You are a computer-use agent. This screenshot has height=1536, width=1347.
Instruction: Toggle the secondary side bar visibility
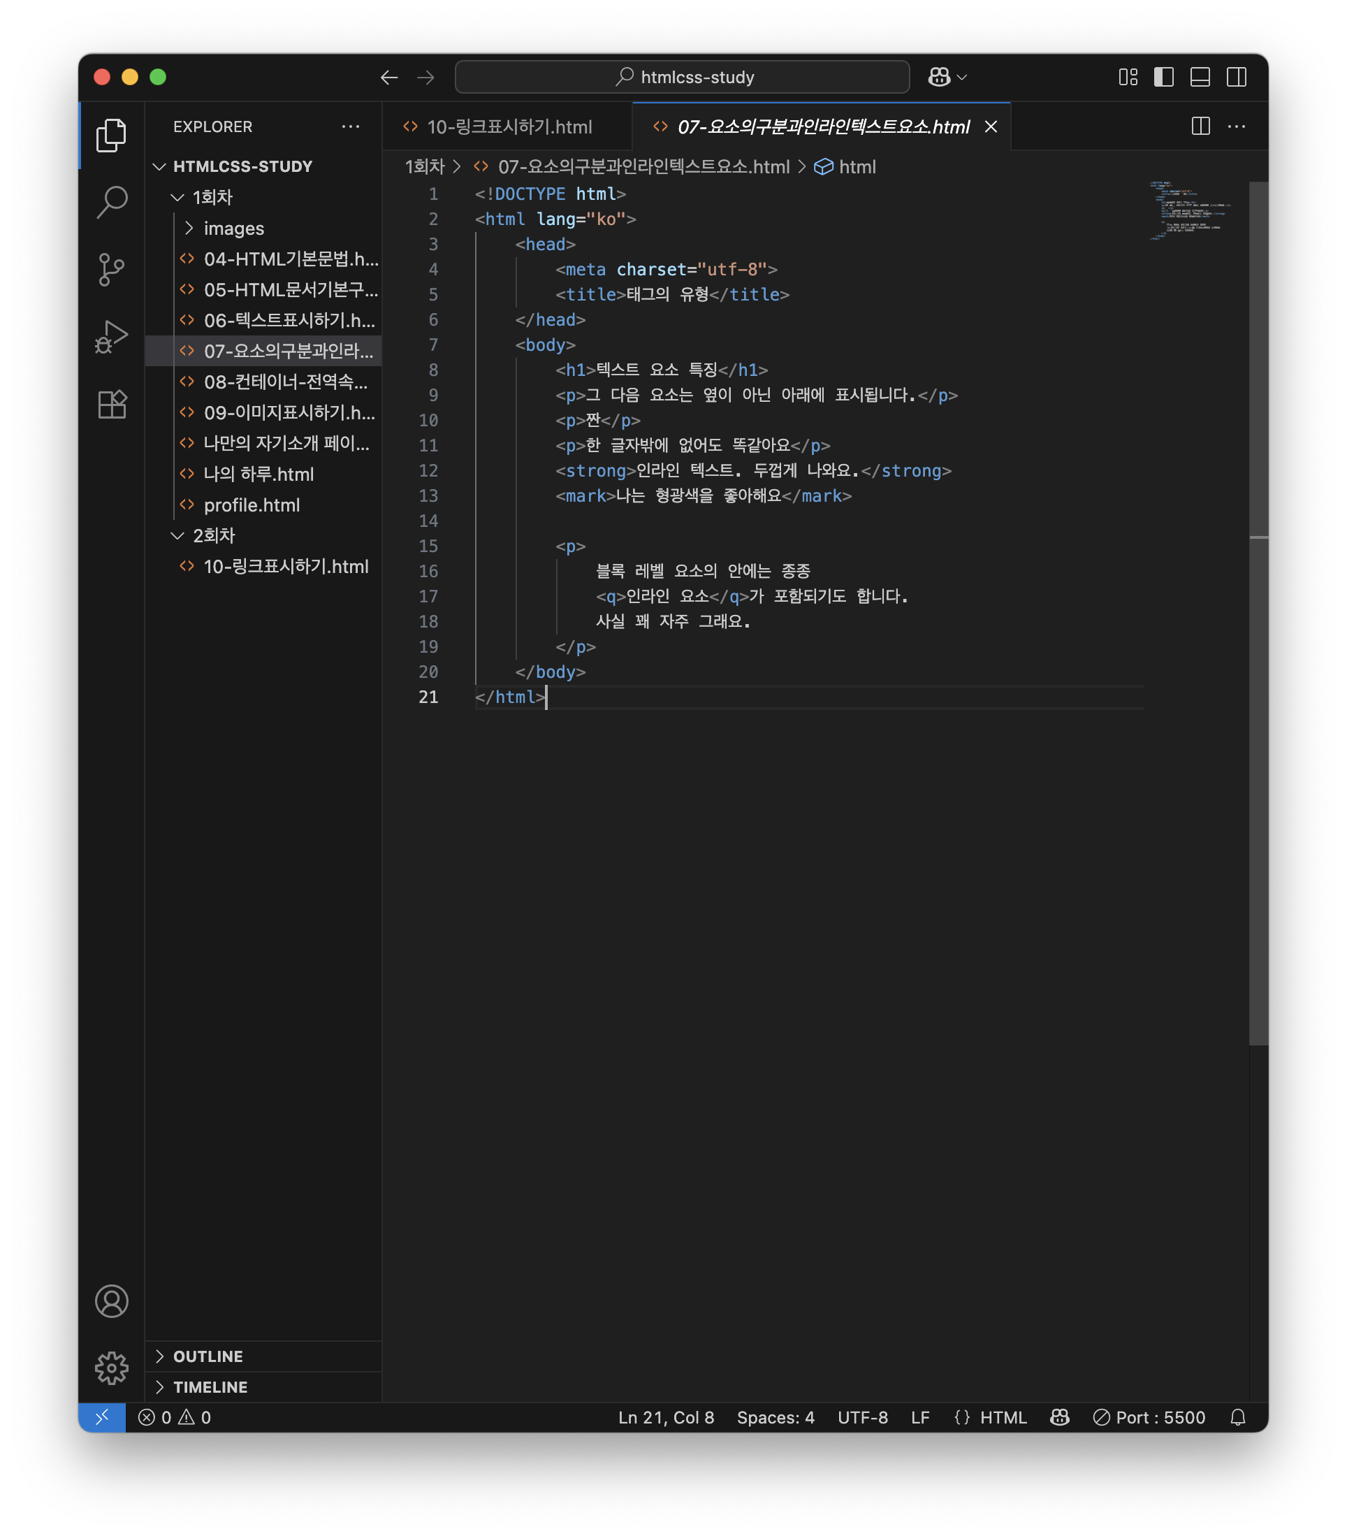click(1236, 77)
